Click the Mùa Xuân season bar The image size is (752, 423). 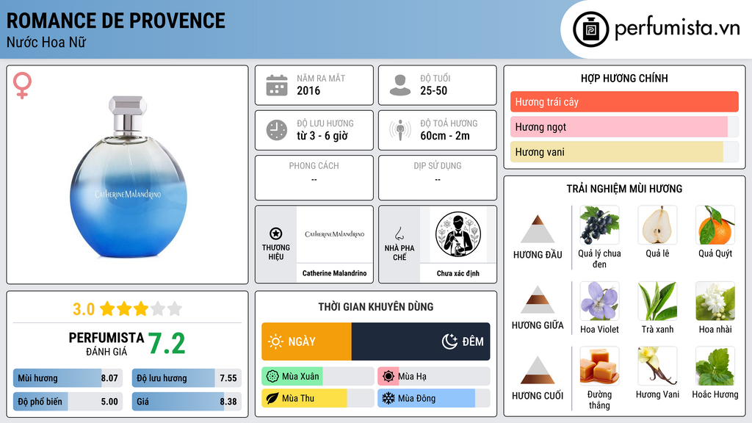(x=317, y=377)
